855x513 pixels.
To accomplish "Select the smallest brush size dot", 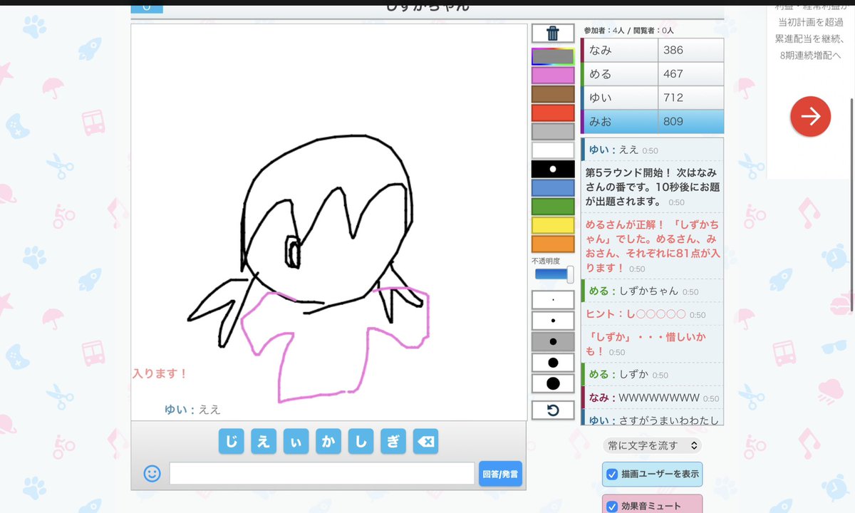I will click(553, 299).
